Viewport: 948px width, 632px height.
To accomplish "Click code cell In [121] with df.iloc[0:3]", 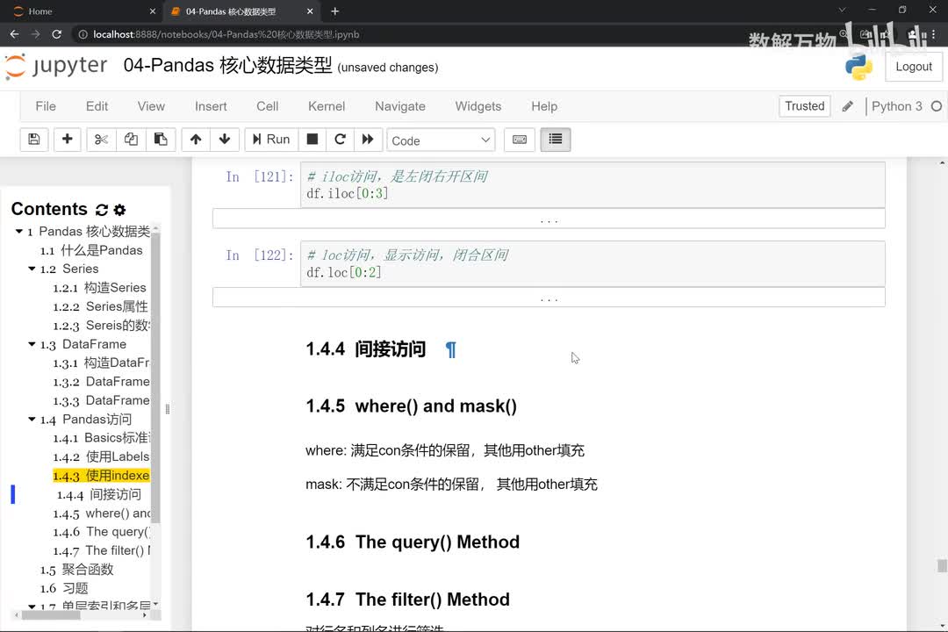I will (592, 185).
